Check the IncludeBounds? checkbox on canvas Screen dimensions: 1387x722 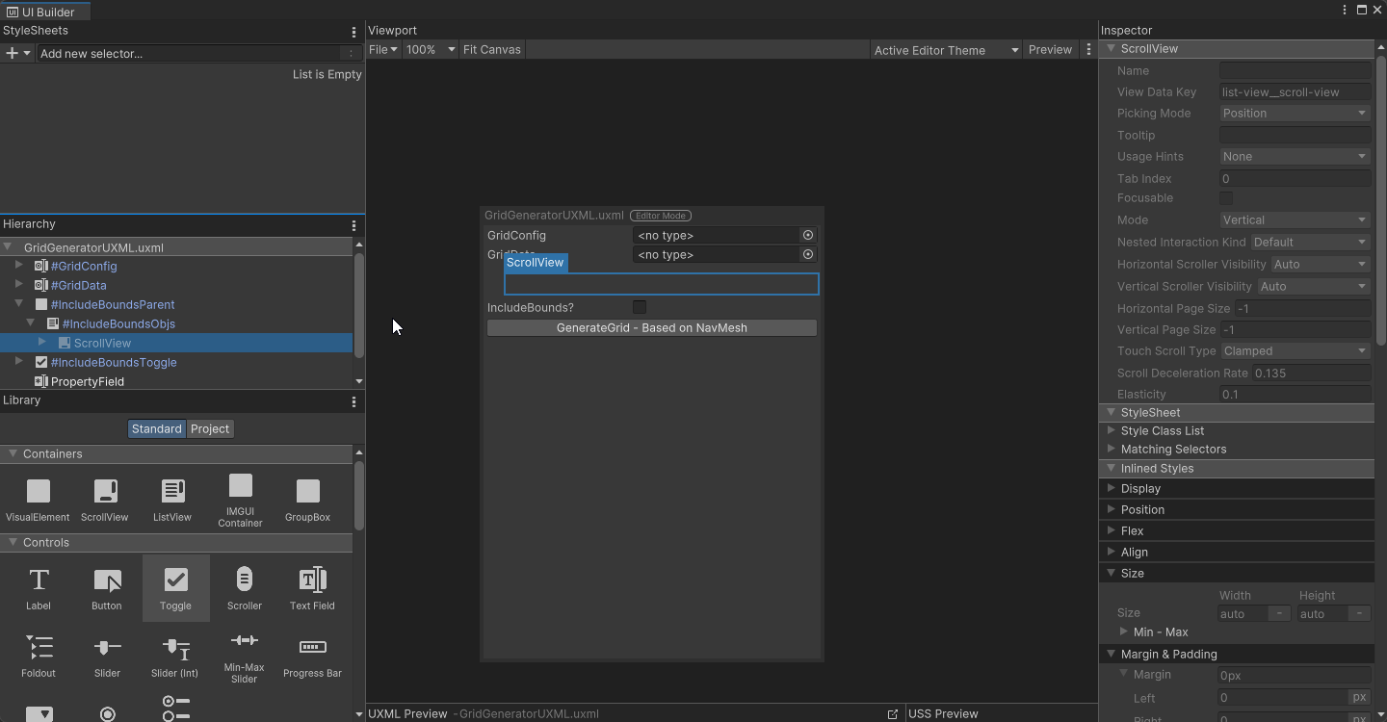pyautogui.click(x=640, y=307)
